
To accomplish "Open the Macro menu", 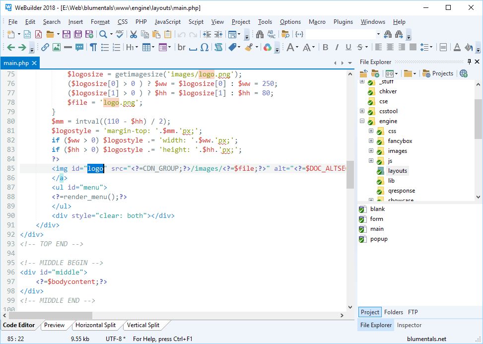I will [317, 22].
